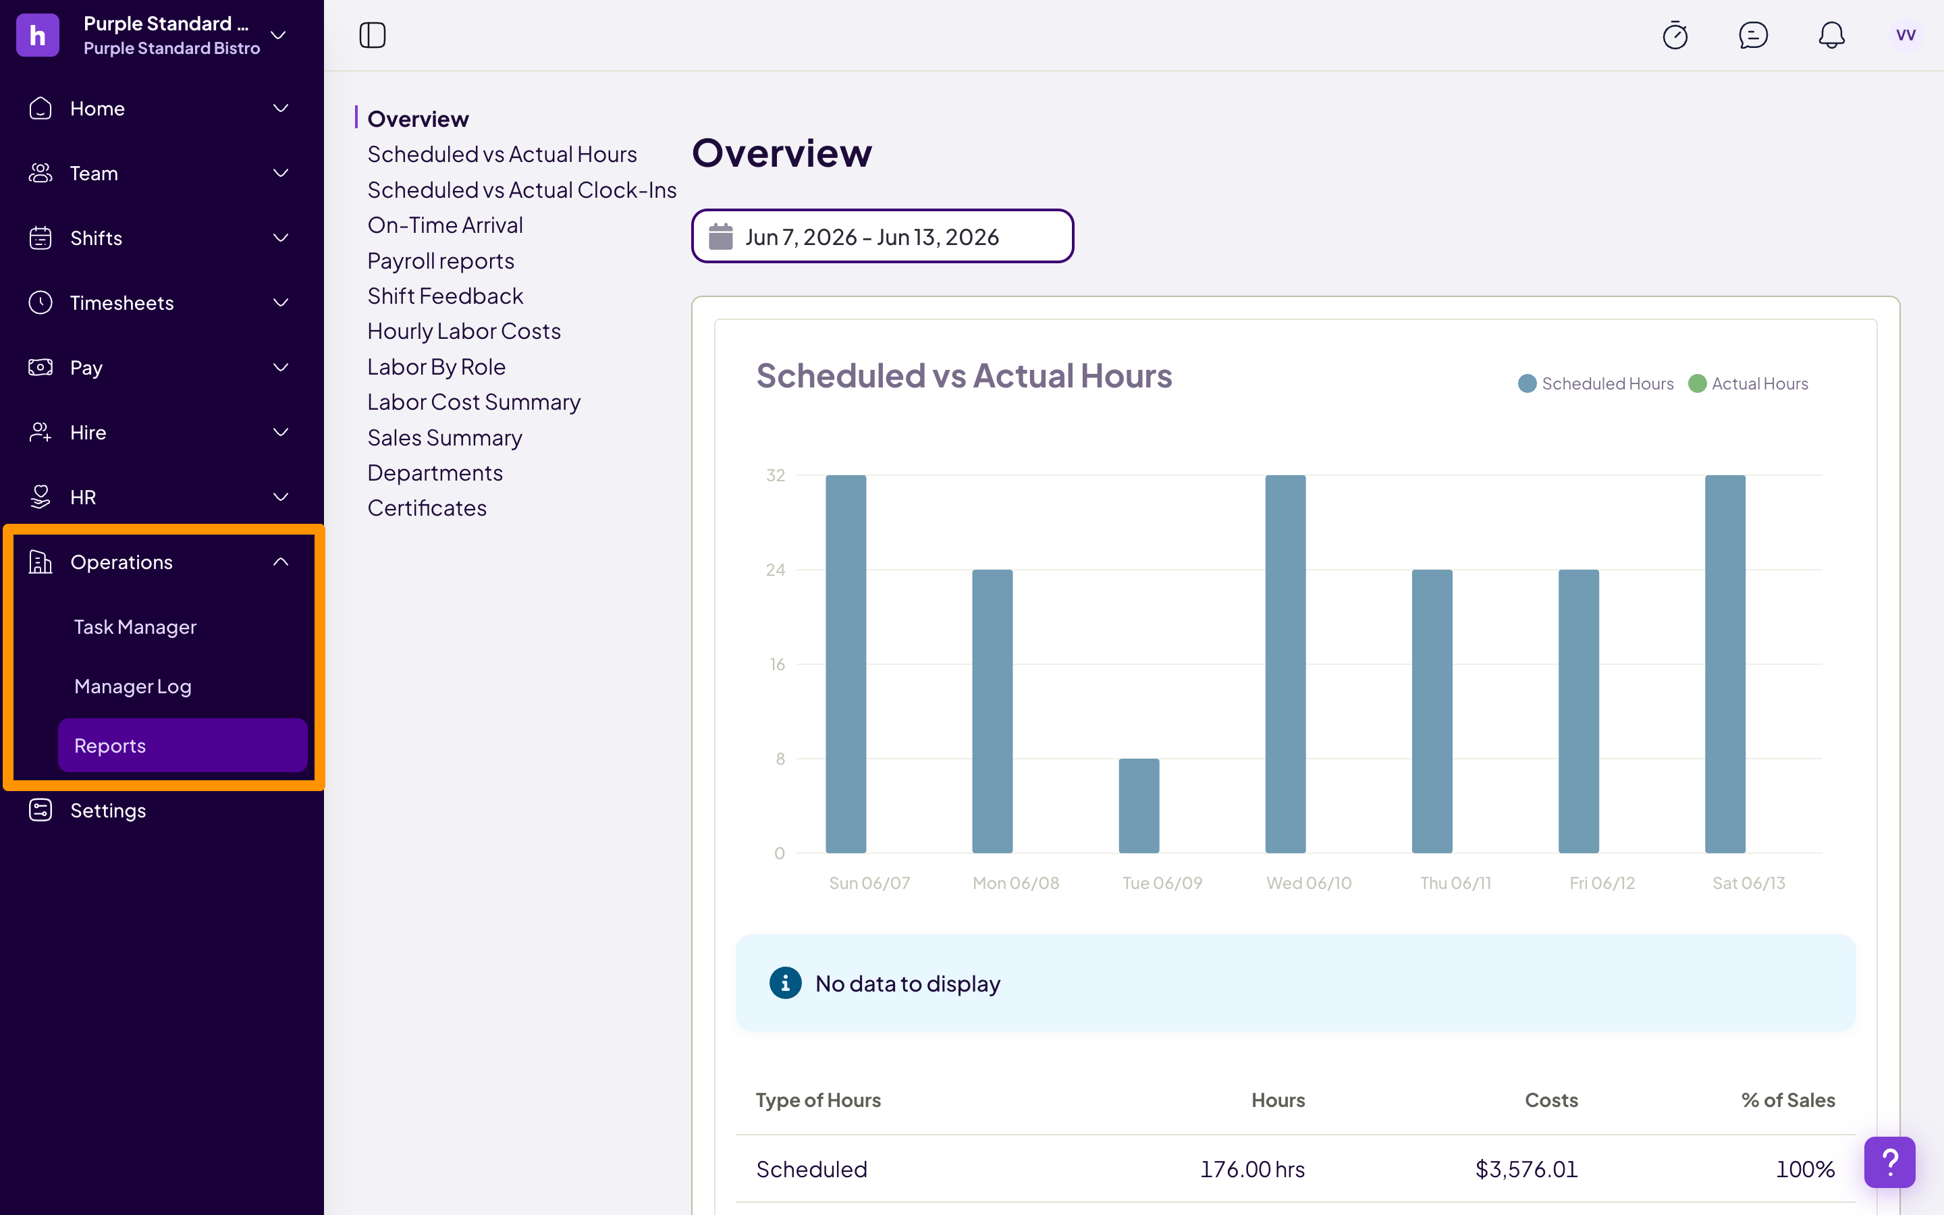Click the Scheduled cost value $3,576.01
Viewport: 1944px width, 1215px height.
[x=1526, y=1168]
